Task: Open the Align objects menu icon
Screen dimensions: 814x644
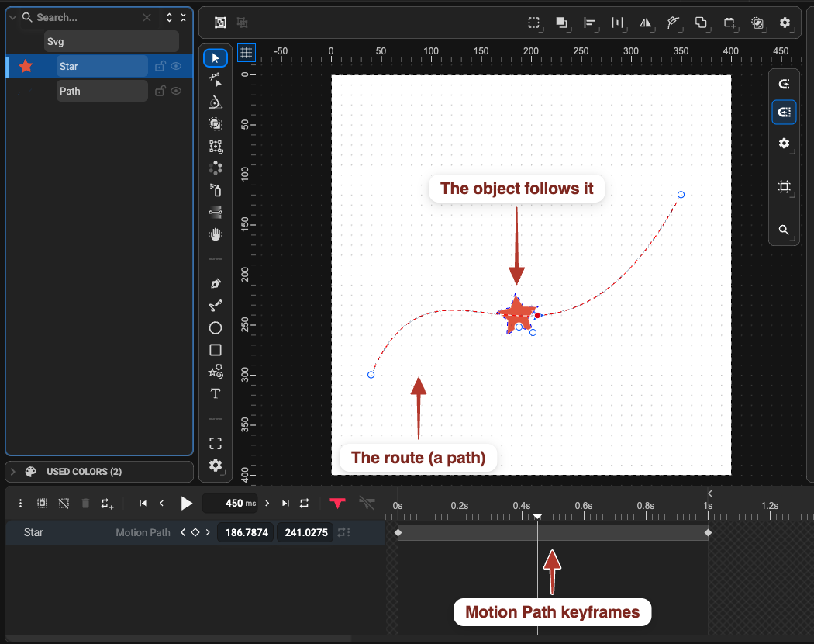Action: (x=590, y=23)
